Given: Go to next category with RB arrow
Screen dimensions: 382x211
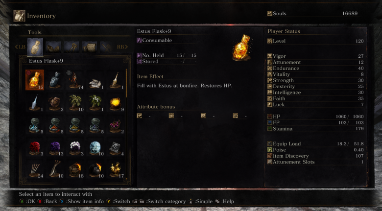Looking at the screenshot, I should click(x=122, y=47).
